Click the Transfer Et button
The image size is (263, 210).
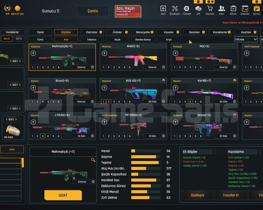coord(231,195)
